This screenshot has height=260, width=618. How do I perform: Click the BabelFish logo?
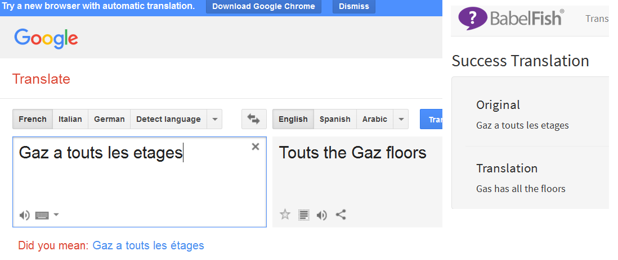point(511,18)
